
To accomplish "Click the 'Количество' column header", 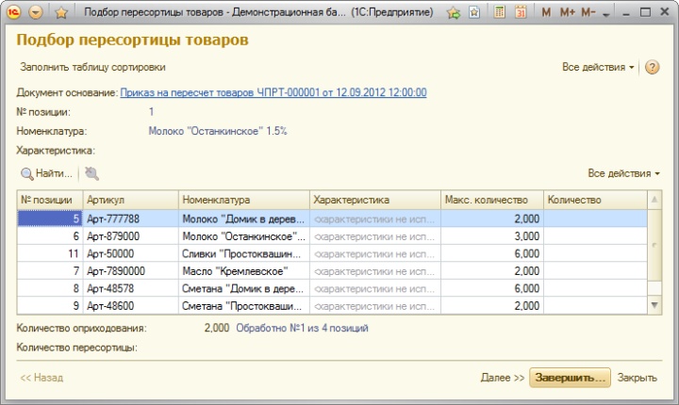I will tap(595, 200).
